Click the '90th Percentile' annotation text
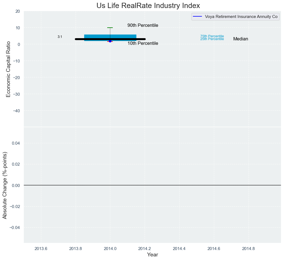 point(143,25)
